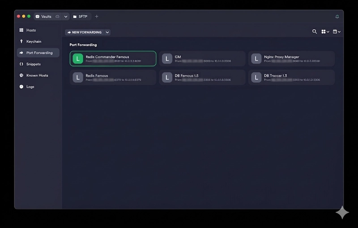
Task: Click the Keychain key icon
Action: point(21,41)
